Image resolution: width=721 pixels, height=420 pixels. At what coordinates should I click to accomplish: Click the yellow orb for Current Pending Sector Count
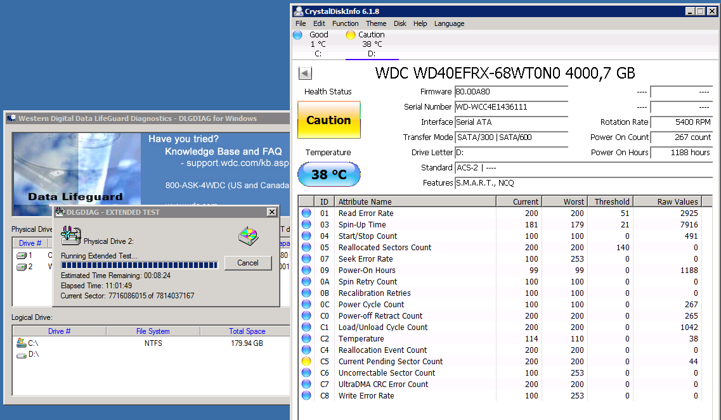click(306, 362)
